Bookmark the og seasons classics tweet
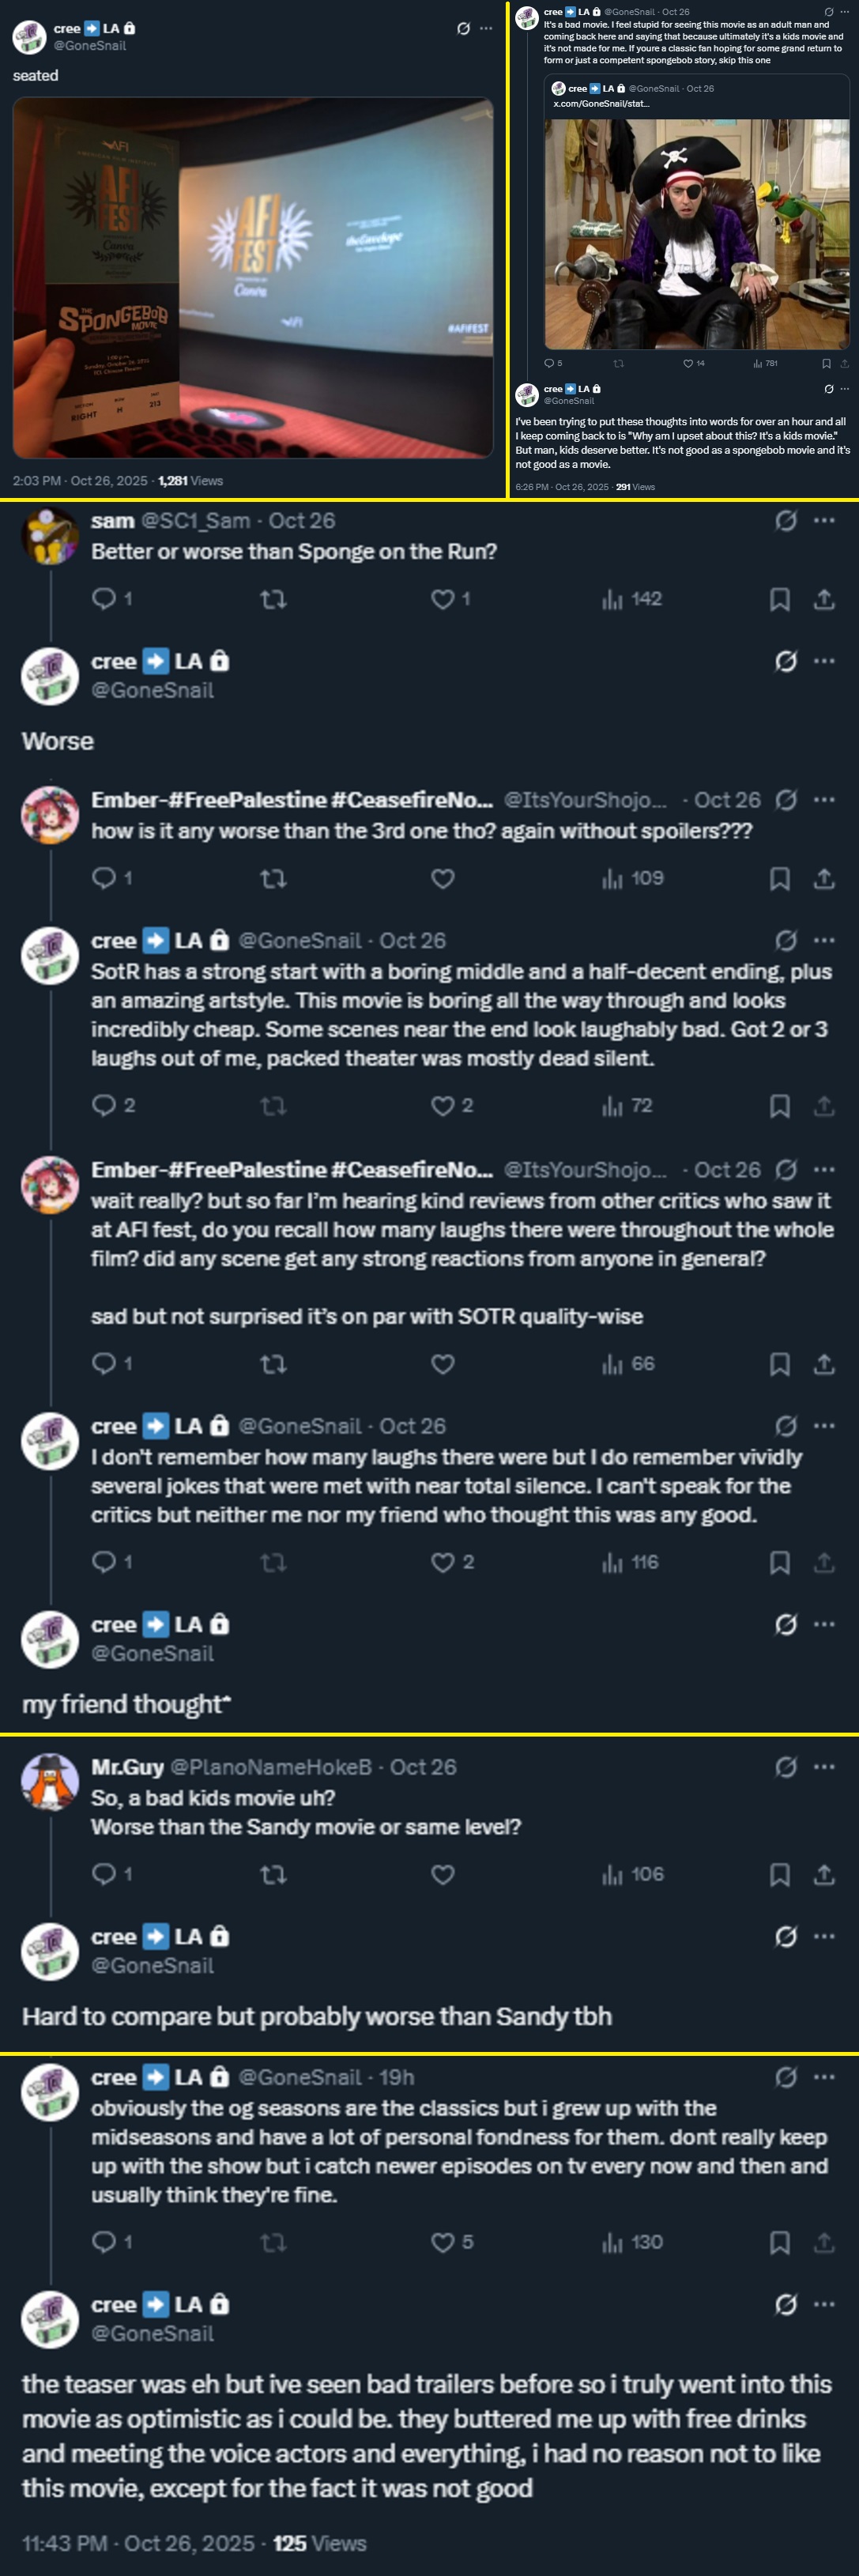This screenshot has height=2576, width=859. point(779,2242)
